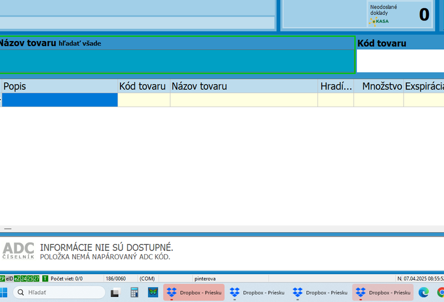This screenshot has width=444, height=302.
Task: Click the green T status indicator
Action: click(x=45, y=278)
